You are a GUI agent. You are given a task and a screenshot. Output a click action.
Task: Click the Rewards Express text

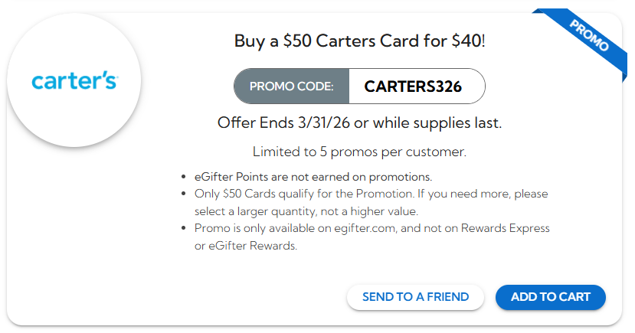[x=504, y=228]
